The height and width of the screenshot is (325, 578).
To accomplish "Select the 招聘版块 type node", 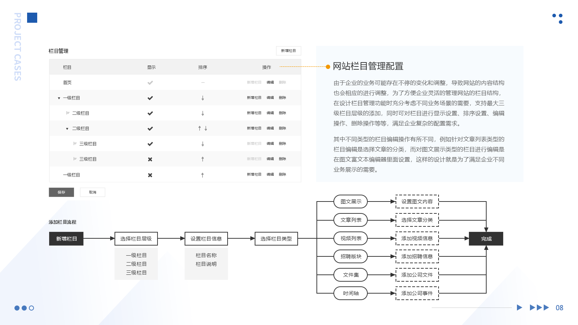I will (x=351, y=256).
